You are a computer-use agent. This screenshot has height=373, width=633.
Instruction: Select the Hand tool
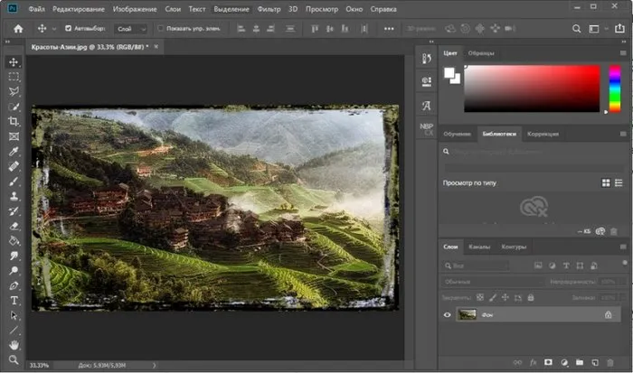[14, 345]
